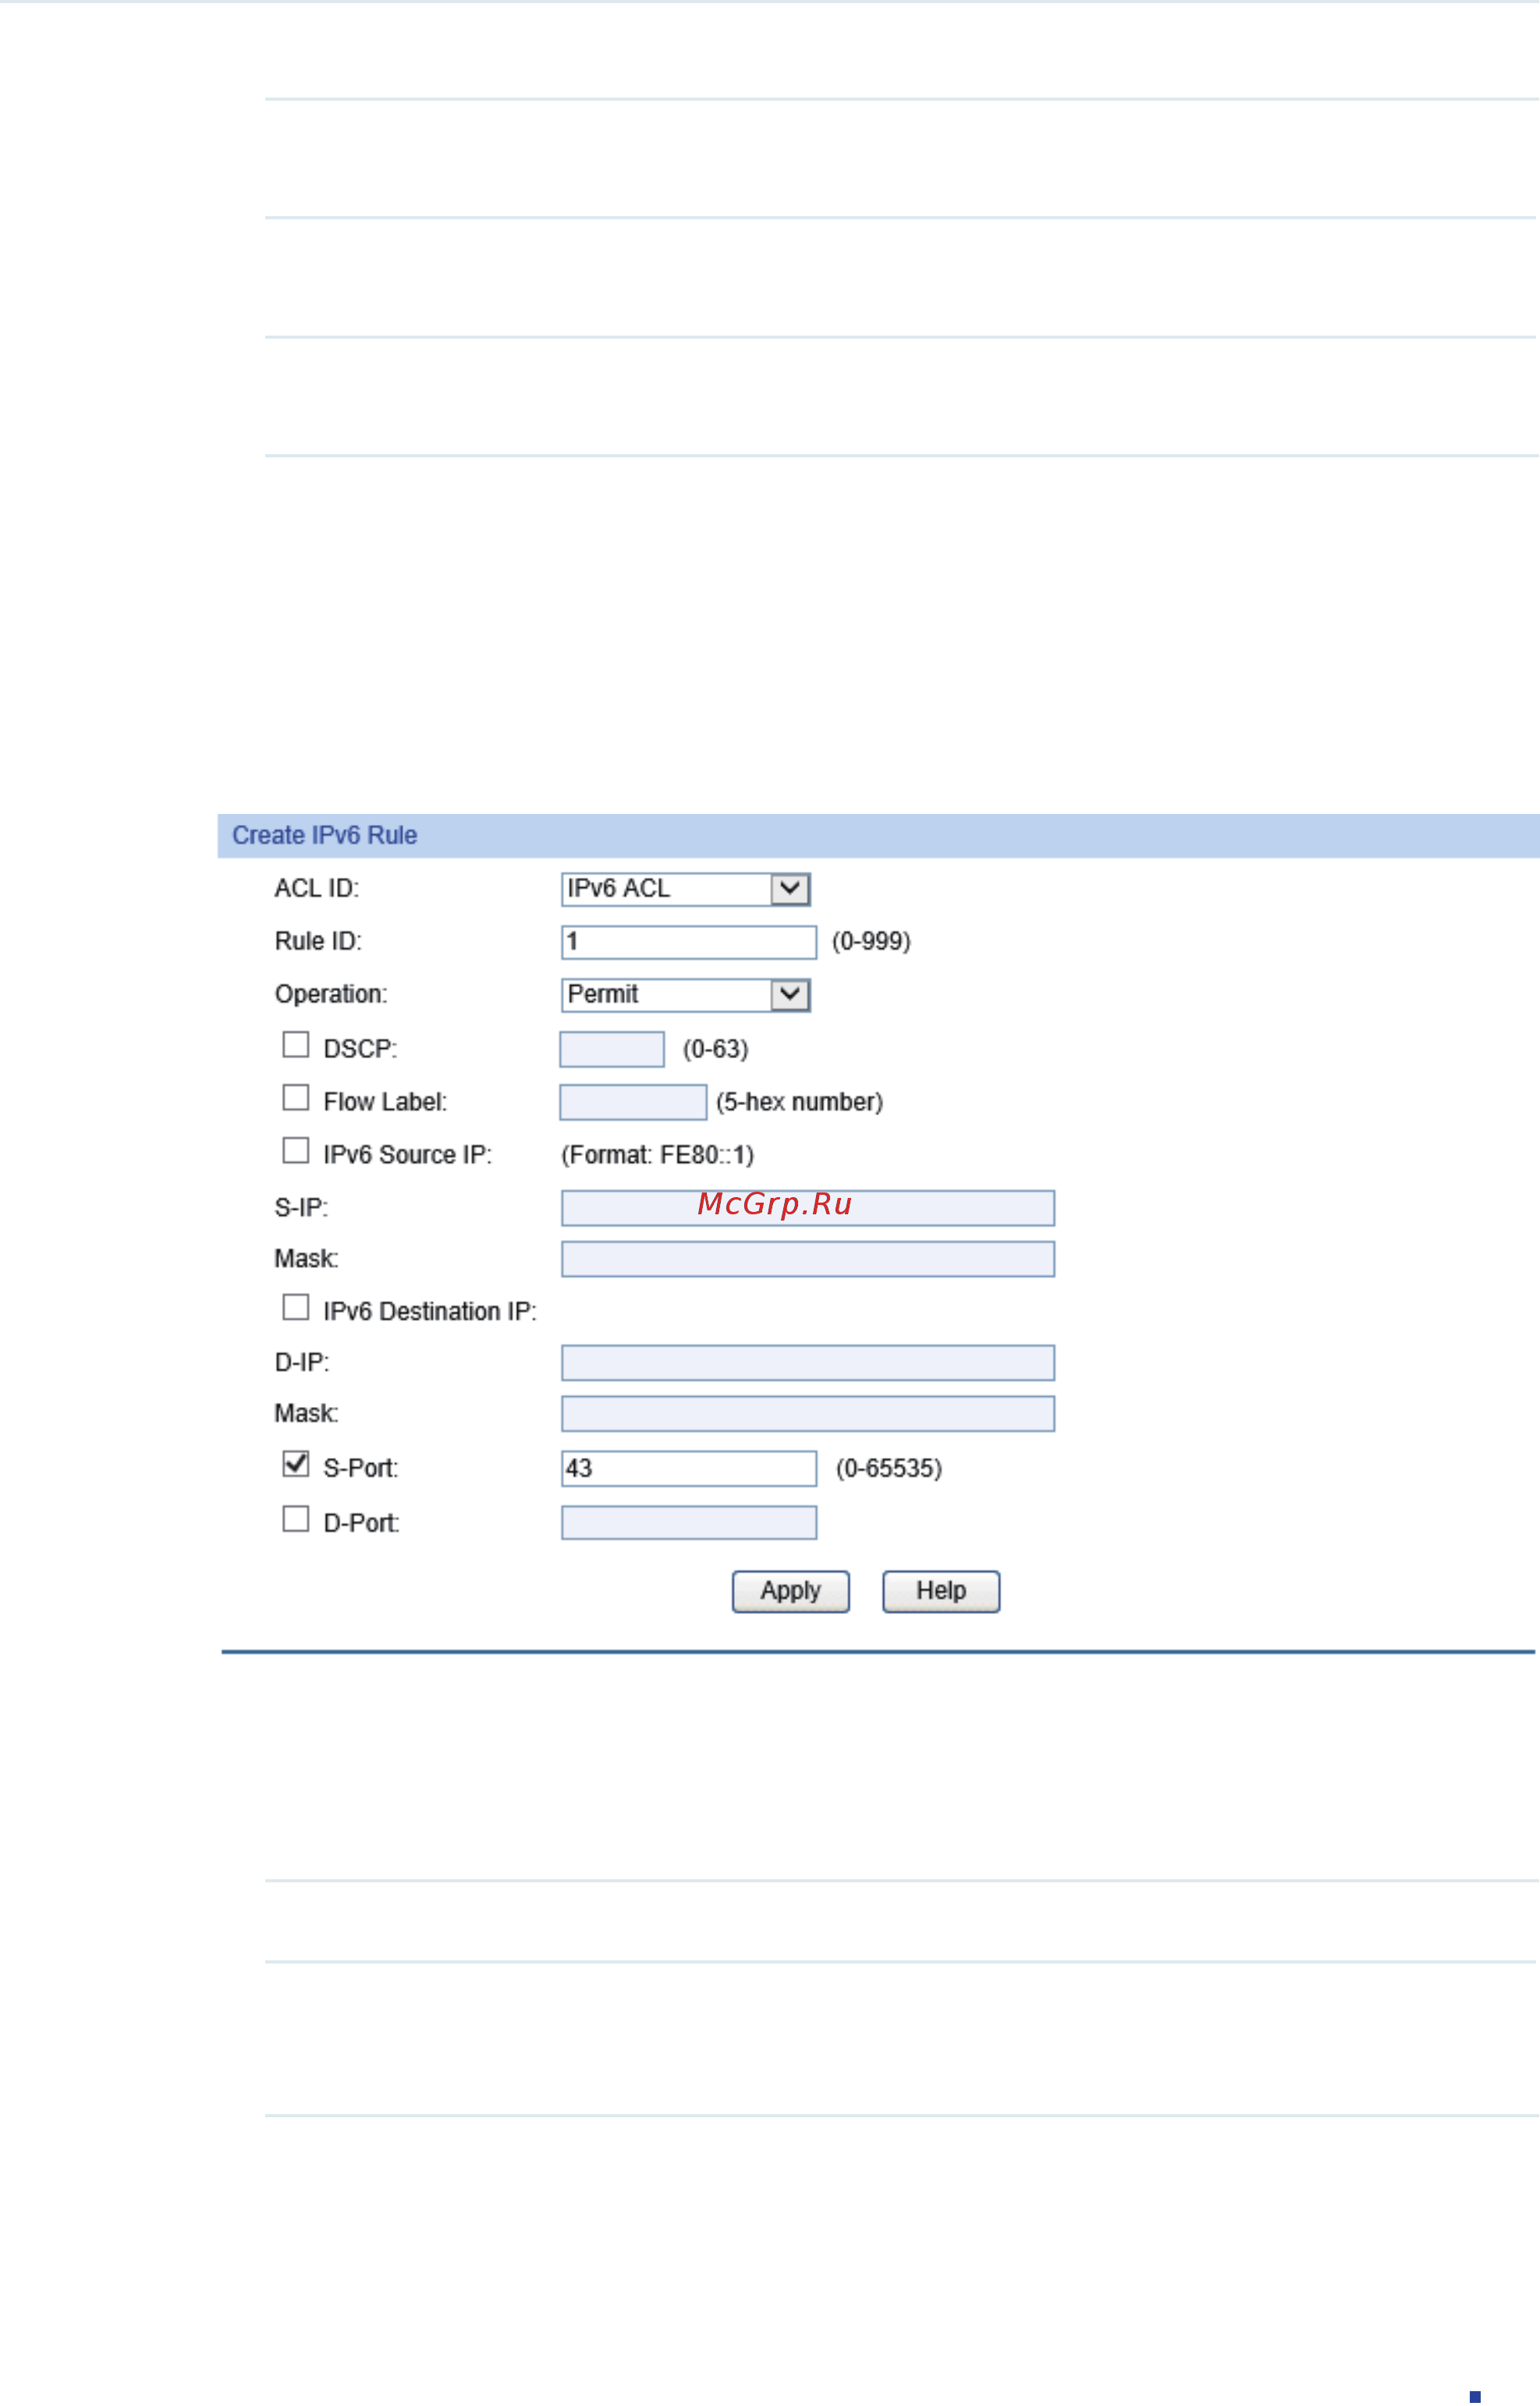Image resolution: width=1540 pixels, height=2406 pixels.
Task: Click the Flow Label value field
Action: [632, 1101]
